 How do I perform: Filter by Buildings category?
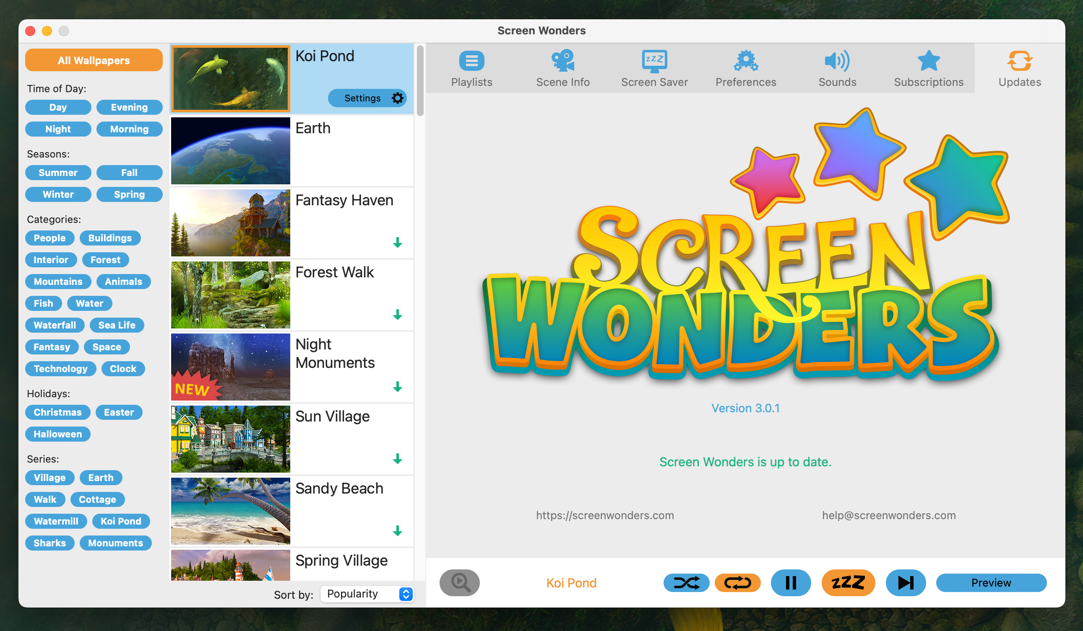click(x=110, y=238)
